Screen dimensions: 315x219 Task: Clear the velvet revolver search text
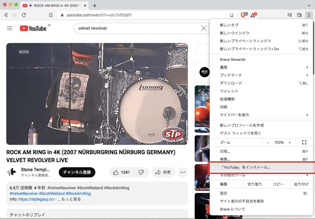pos(204,29)
